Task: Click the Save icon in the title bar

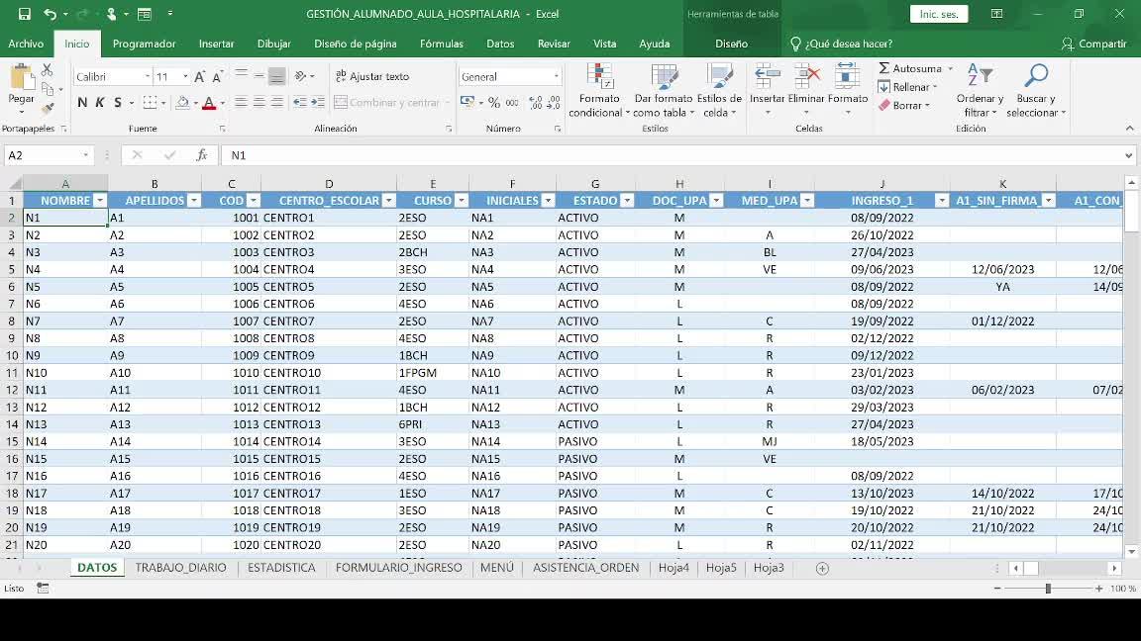Action: pyautogui.click(x=25, y=14)
